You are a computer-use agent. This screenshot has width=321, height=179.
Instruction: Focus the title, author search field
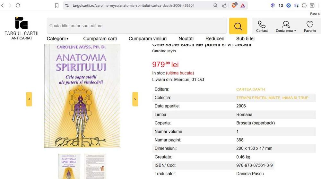point(136,26)
